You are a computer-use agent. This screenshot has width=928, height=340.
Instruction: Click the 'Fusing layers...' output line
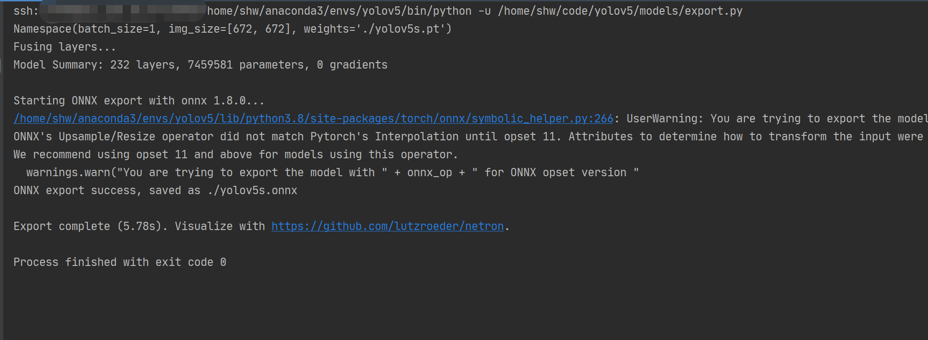point(65,47)
